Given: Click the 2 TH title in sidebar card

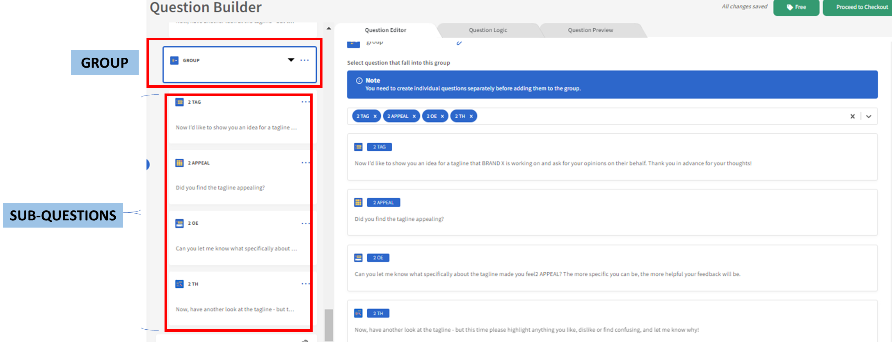Looking at the screenshot, I should click(x=193, y=284).
